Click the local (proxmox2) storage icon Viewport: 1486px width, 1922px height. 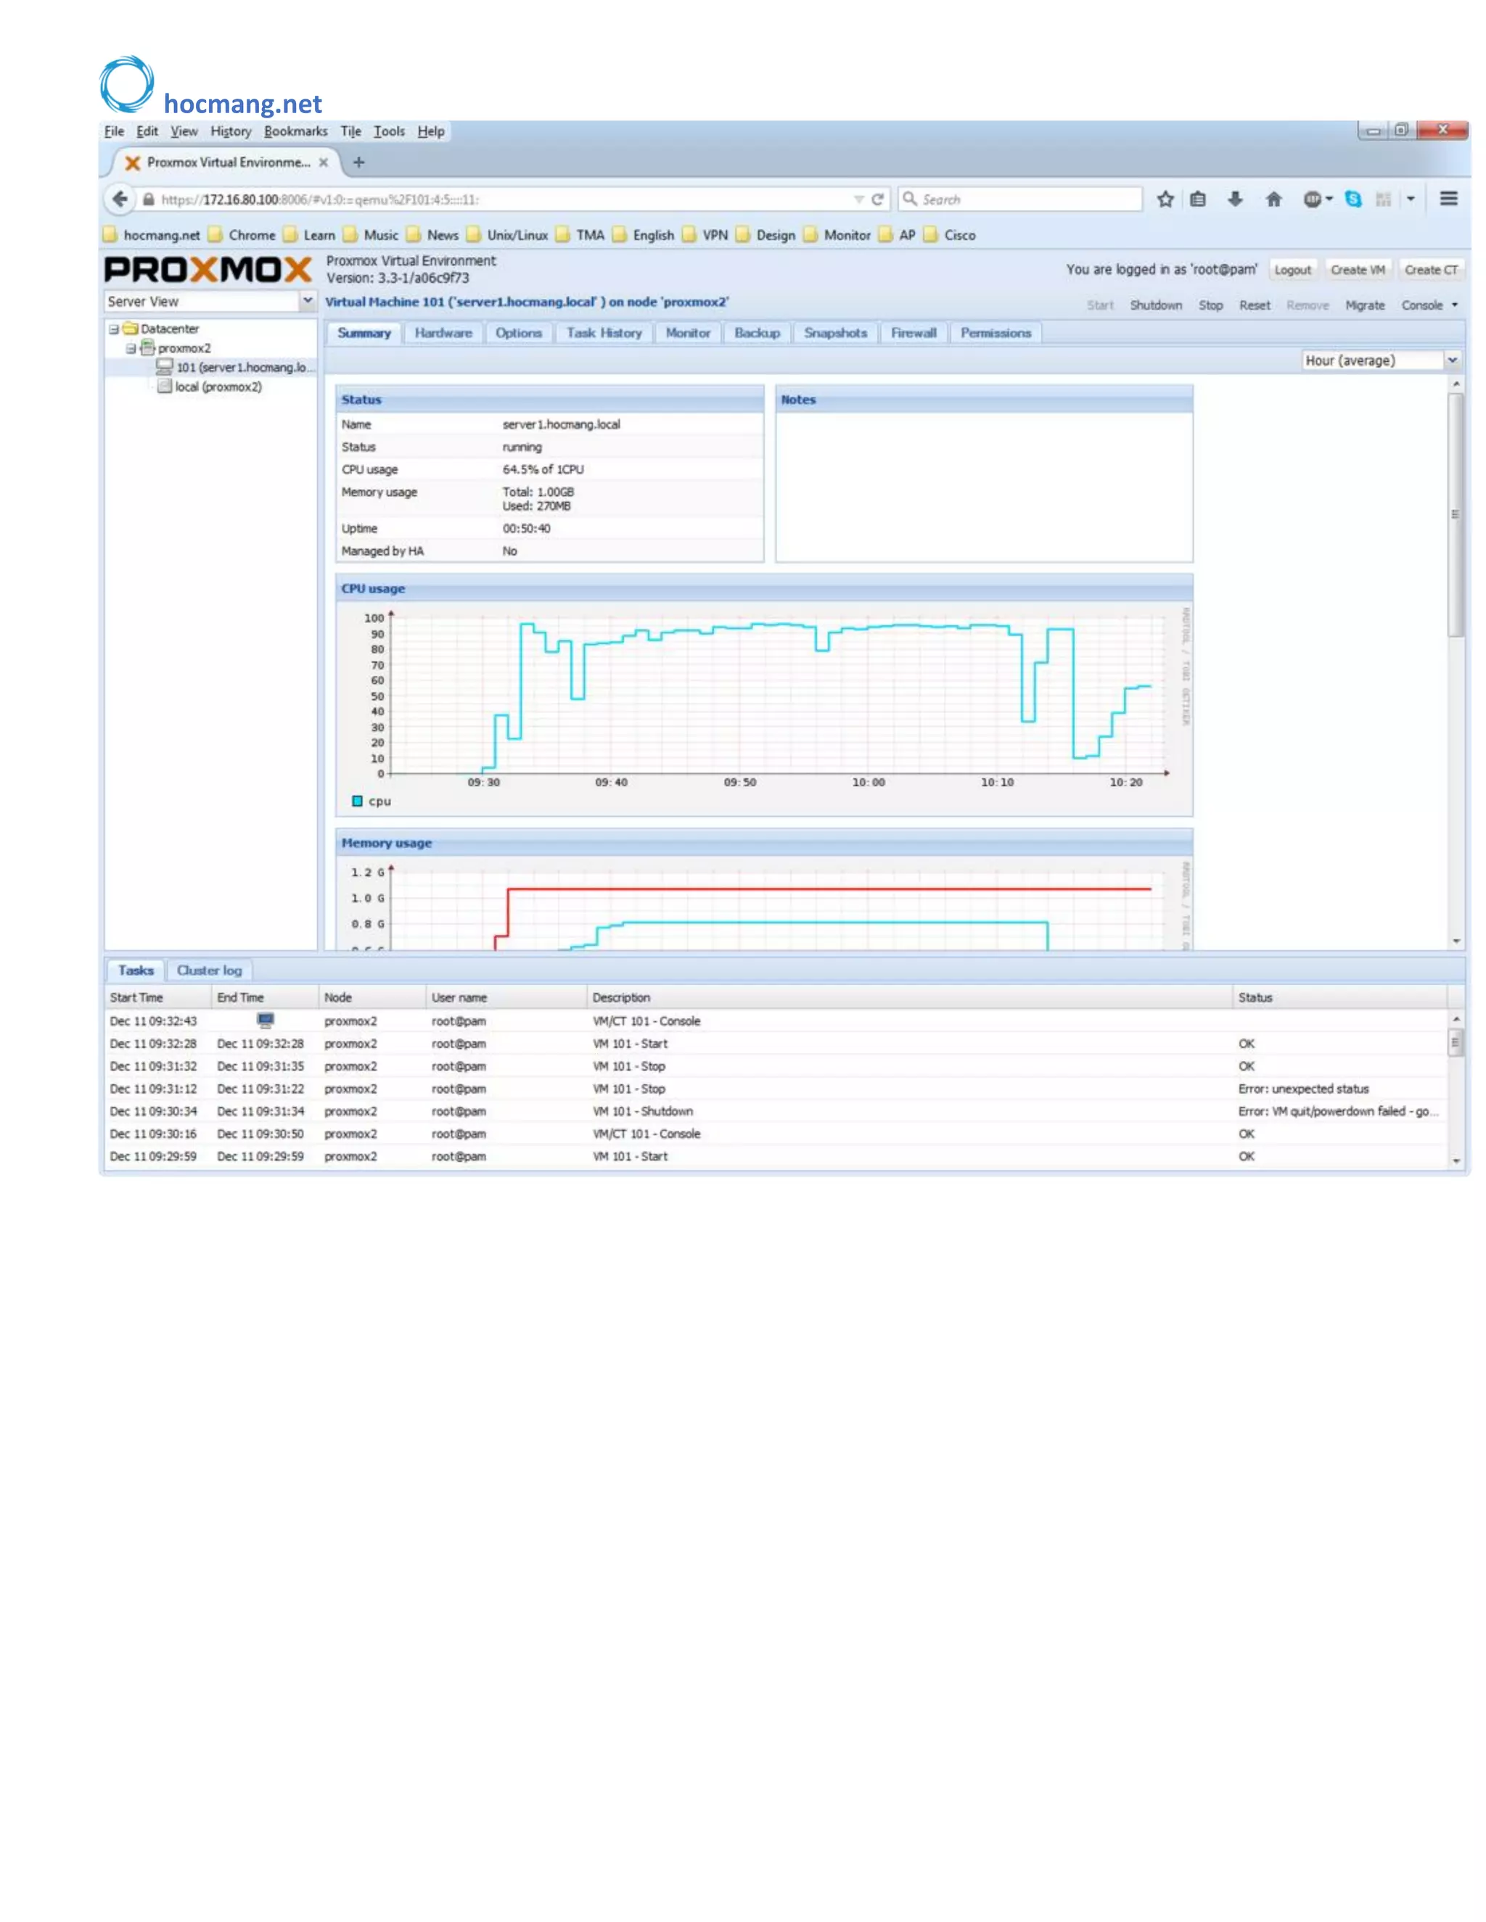(x=164, y=385)
